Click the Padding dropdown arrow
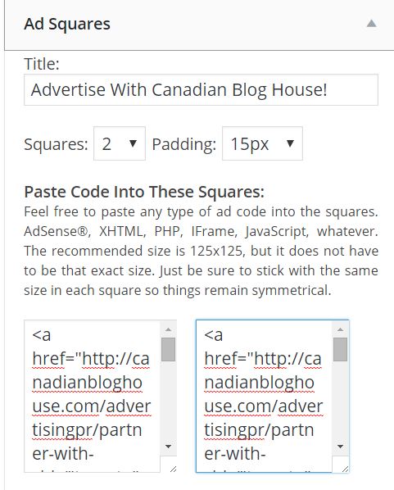This screenshot has width=394, height=490. pyautogui.click(x=290, y=143)
